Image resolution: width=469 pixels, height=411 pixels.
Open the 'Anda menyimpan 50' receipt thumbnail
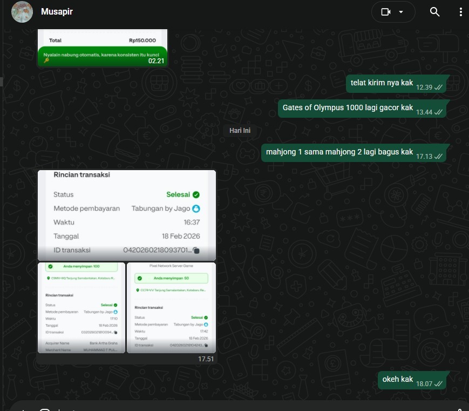[172, 308]
